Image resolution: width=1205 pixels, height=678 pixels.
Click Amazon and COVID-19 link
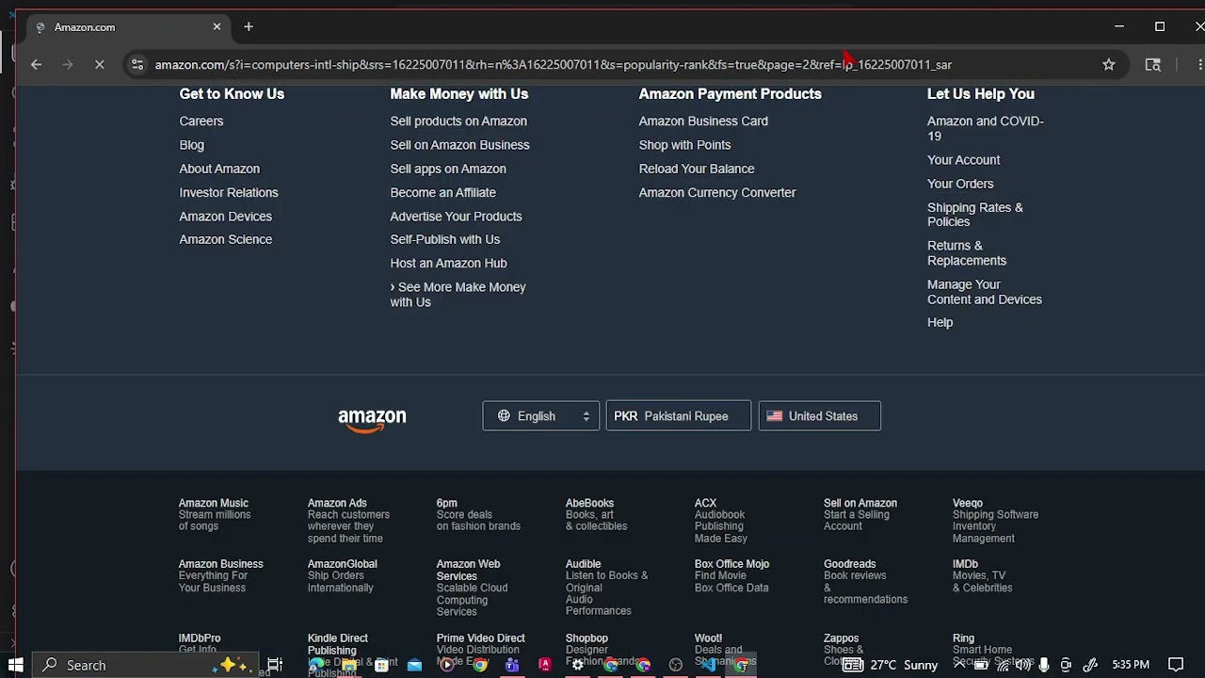tap(985, 129)
